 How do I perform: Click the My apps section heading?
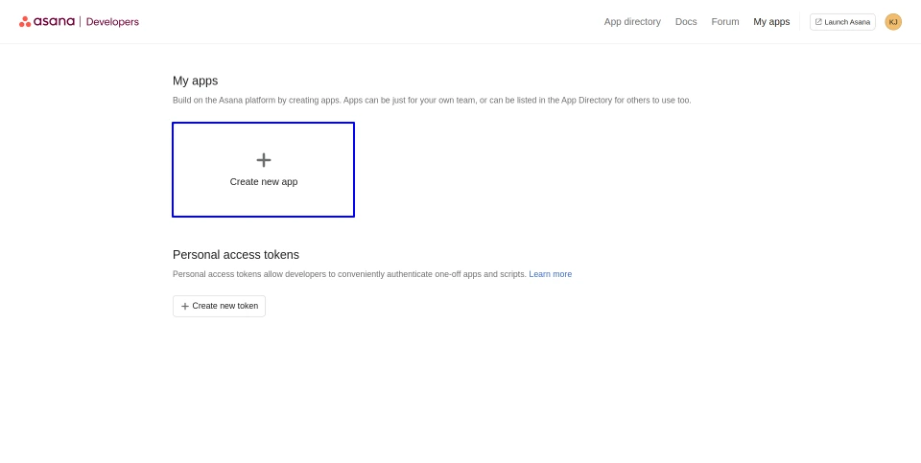click(x=196, y=81)
